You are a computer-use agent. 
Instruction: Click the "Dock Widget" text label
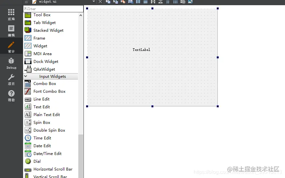tap(46, 62)
